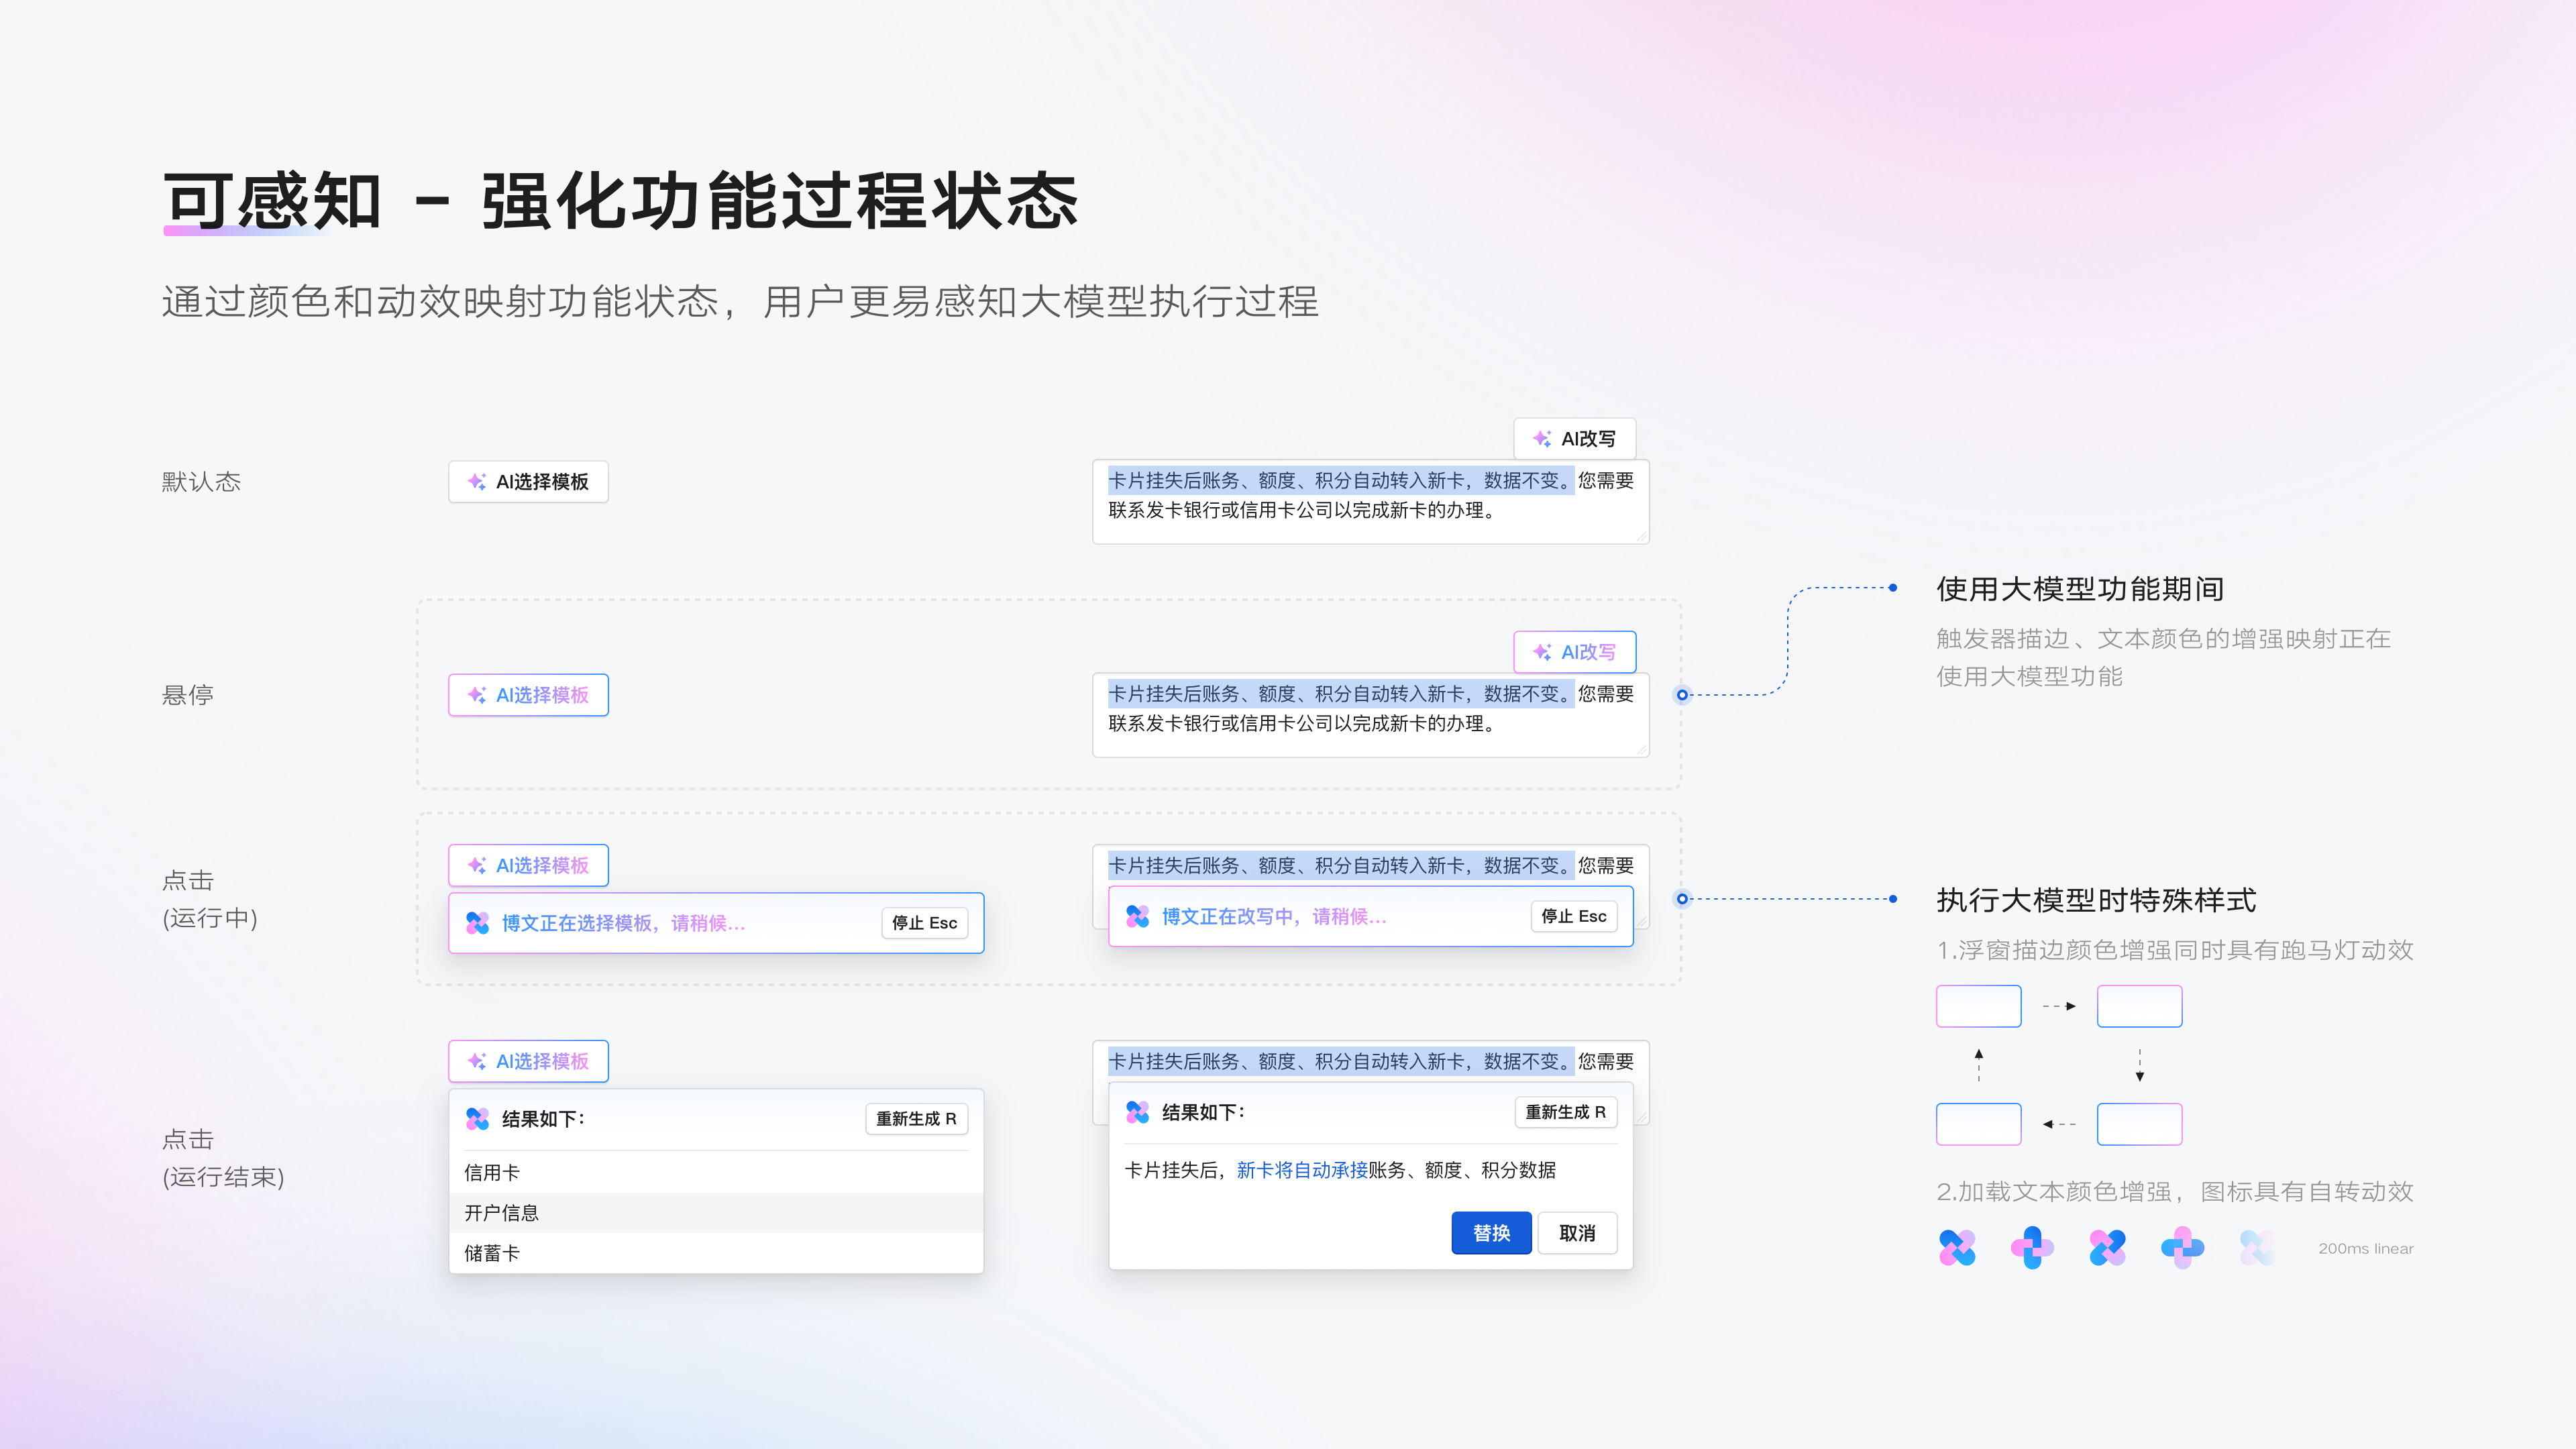Click the text area in the default state row
The height and width of the screenshot is (1449, 2576).
click(1371, 502)
